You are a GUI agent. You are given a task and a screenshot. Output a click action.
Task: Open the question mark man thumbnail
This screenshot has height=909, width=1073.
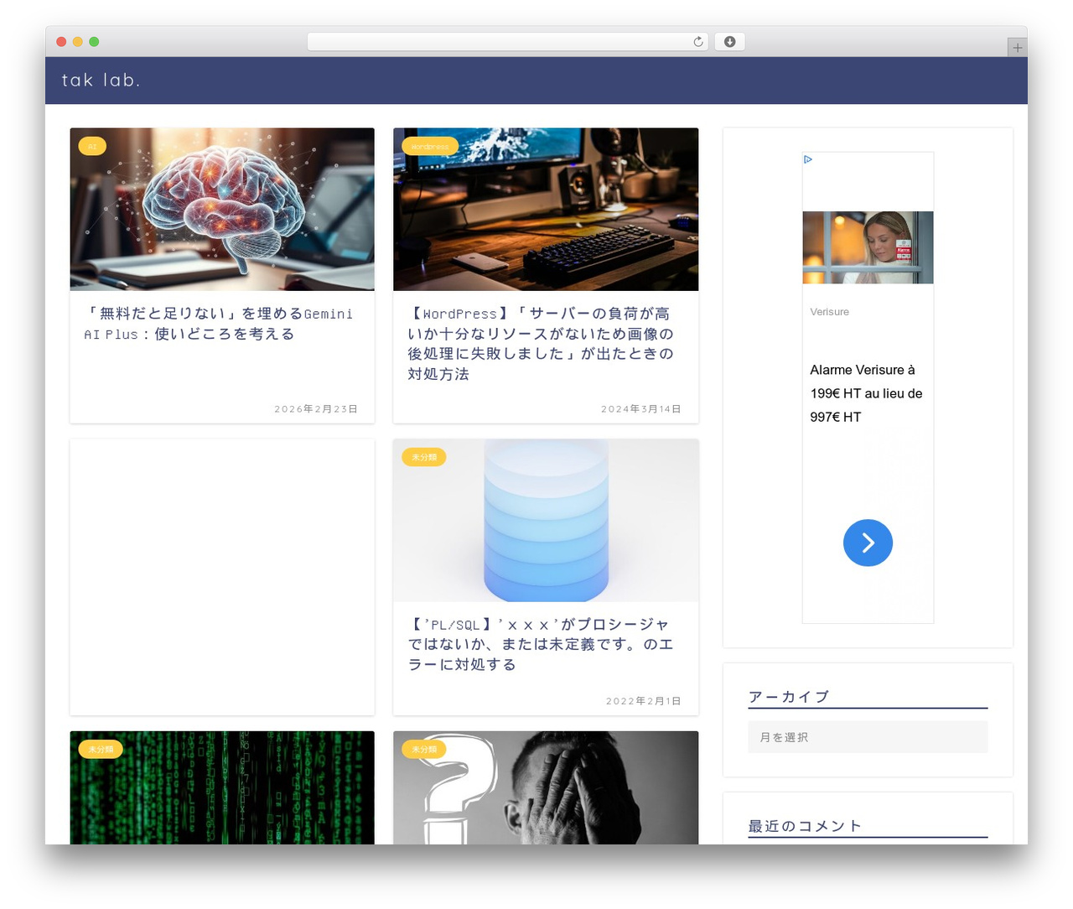(x=546, y=787)
